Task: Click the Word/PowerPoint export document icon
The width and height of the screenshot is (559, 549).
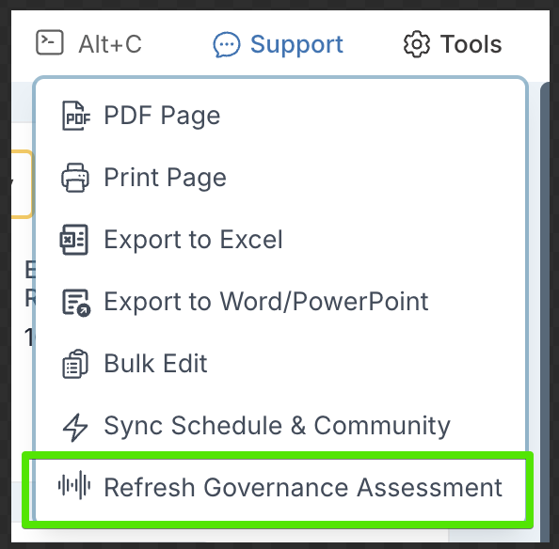Action: (76, 303)
